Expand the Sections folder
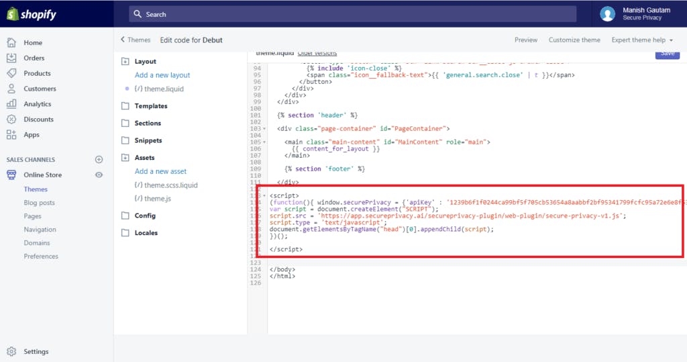Viewport: 687px width, 362px height. (x=148, y=124)
